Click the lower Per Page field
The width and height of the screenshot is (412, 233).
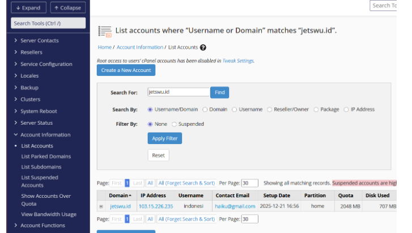tap(249, 219)
